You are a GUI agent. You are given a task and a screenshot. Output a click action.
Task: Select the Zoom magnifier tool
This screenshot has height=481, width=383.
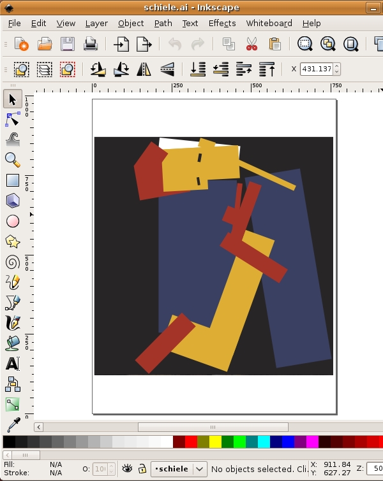coord(13,160)
